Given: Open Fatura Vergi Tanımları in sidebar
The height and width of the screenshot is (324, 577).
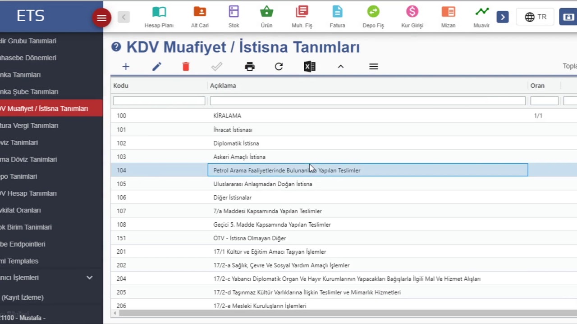Looking at the screenshot, I should coord(51,126).
